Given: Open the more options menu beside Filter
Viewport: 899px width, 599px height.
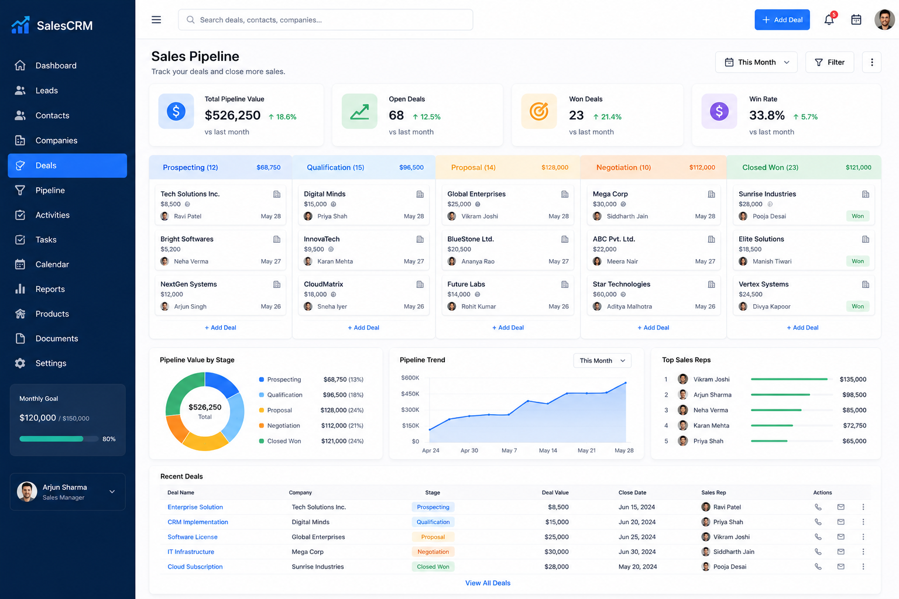Looking at the screenshot, I should coord(871,62).
